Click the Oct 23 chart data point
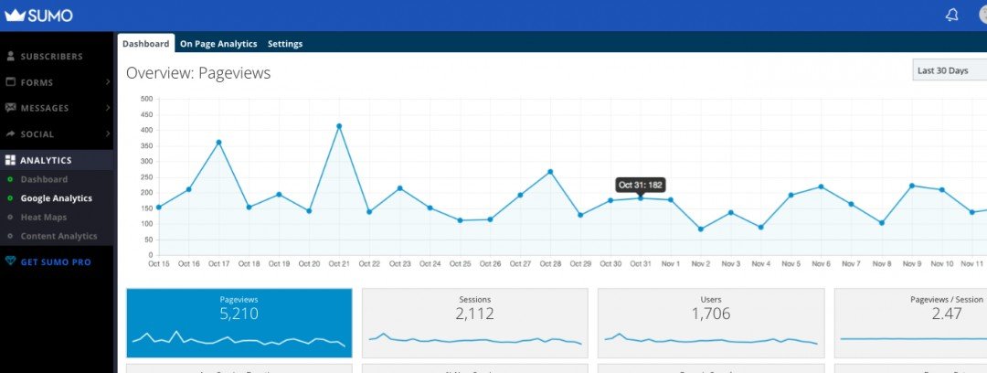The image size is (987, 373). 399,188
